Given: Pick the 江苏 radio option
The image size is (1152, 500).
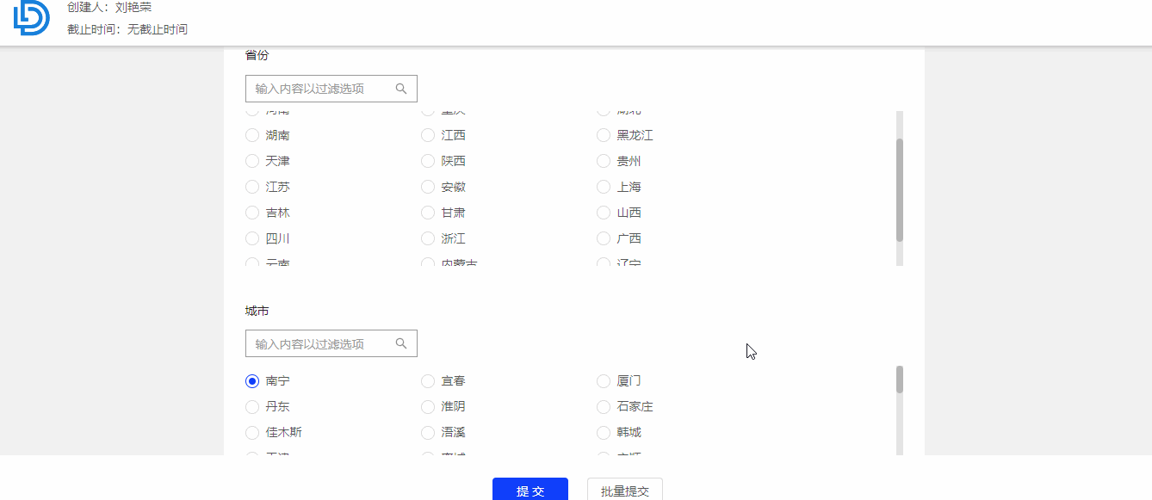Looking at the screenshot, I should [252, 187].
